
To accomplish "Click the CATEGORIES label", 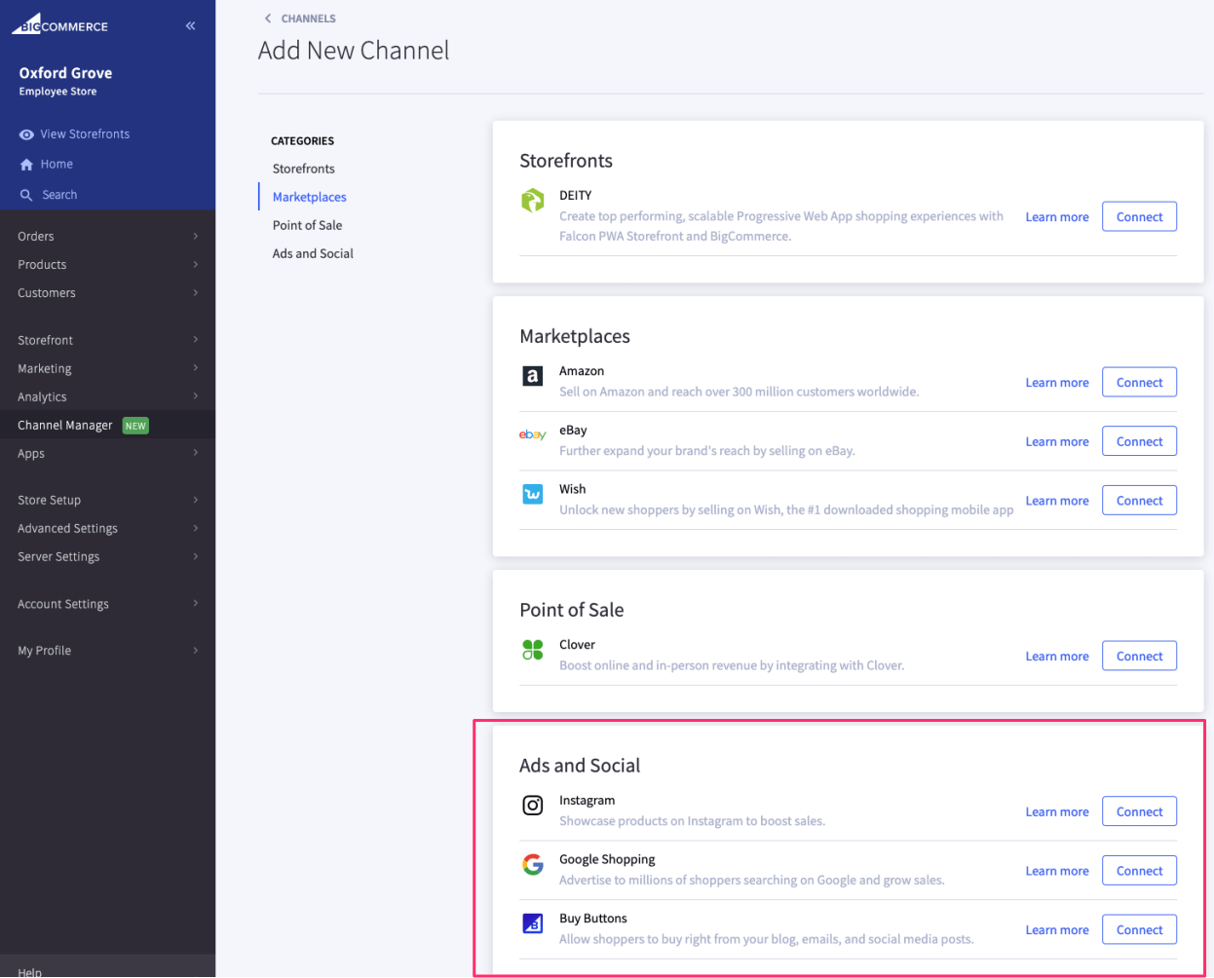I will point(302,141).
